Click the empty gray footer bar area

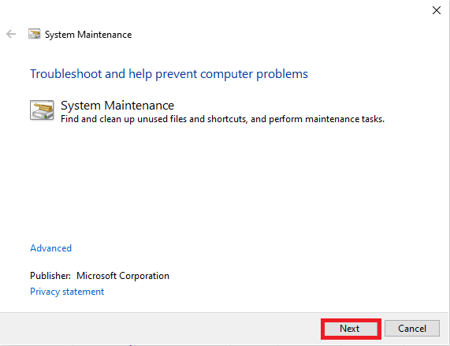161,328
